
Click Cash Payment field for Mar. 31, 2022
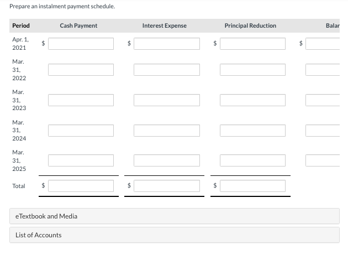[x=81, y=70]
